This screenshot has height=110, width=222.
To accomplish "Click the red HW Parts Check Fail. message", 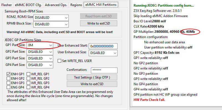I will tap(149, 100).
